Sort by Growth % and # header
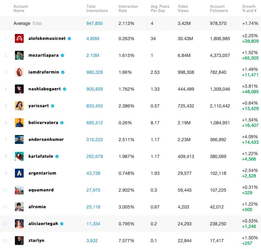The height and width of the screenshot is (249, 261). (x=249, y=8)
